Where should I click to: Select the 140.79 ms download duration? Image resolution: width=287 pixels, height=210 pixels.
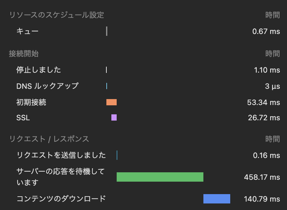(x=262, y=199)
